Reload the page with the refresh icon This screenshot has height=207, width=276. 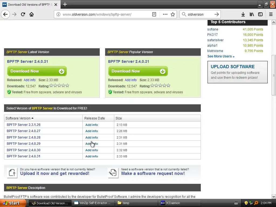[x=23, y=14]
